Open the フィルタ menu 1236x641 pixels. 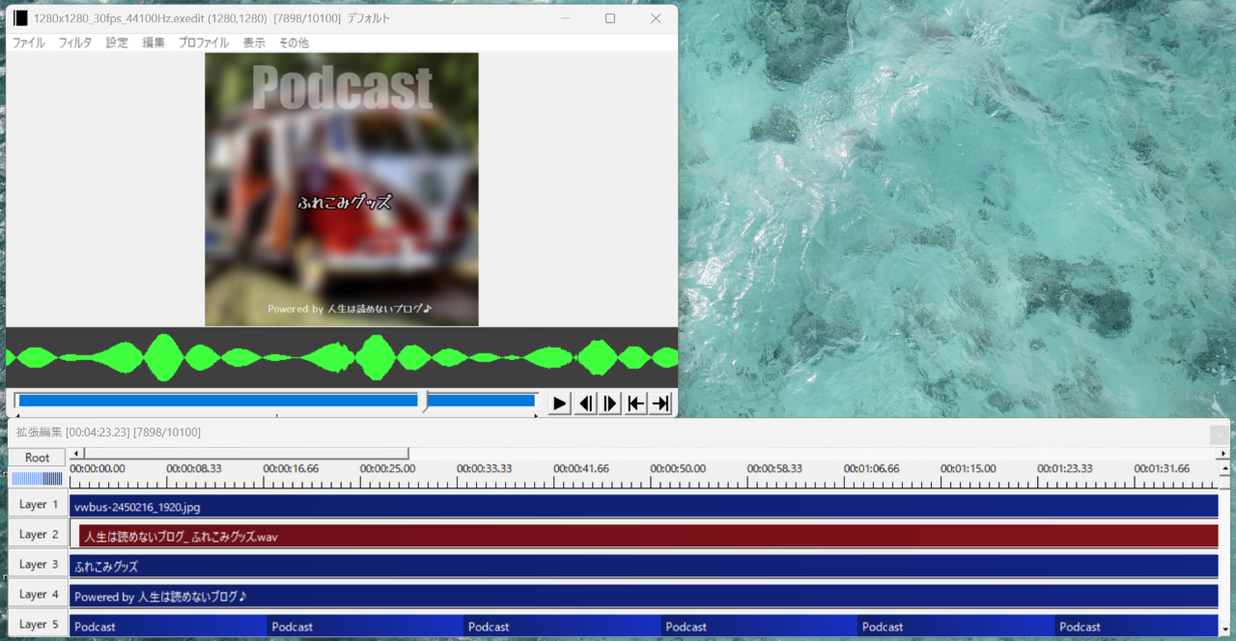click(x=75, y=43)
